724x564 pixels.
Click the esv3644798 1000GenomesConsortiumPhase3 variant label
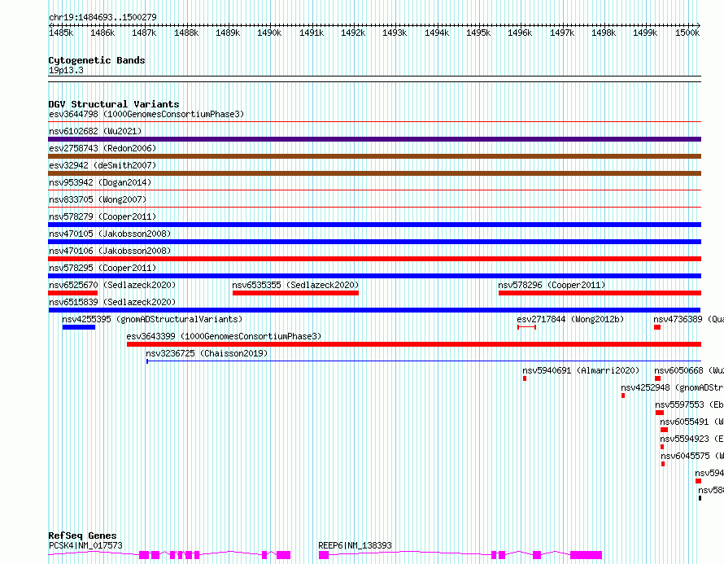(146, 114)
